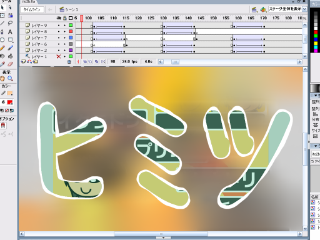320x240 pixels.
Task: Open the stage zoom dropdown
Action: coord(304,9)
